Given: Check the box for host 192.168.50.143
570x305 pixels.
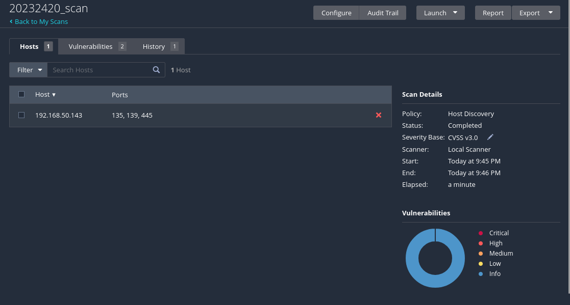Looking at the screenshot, I should point(21,115).
